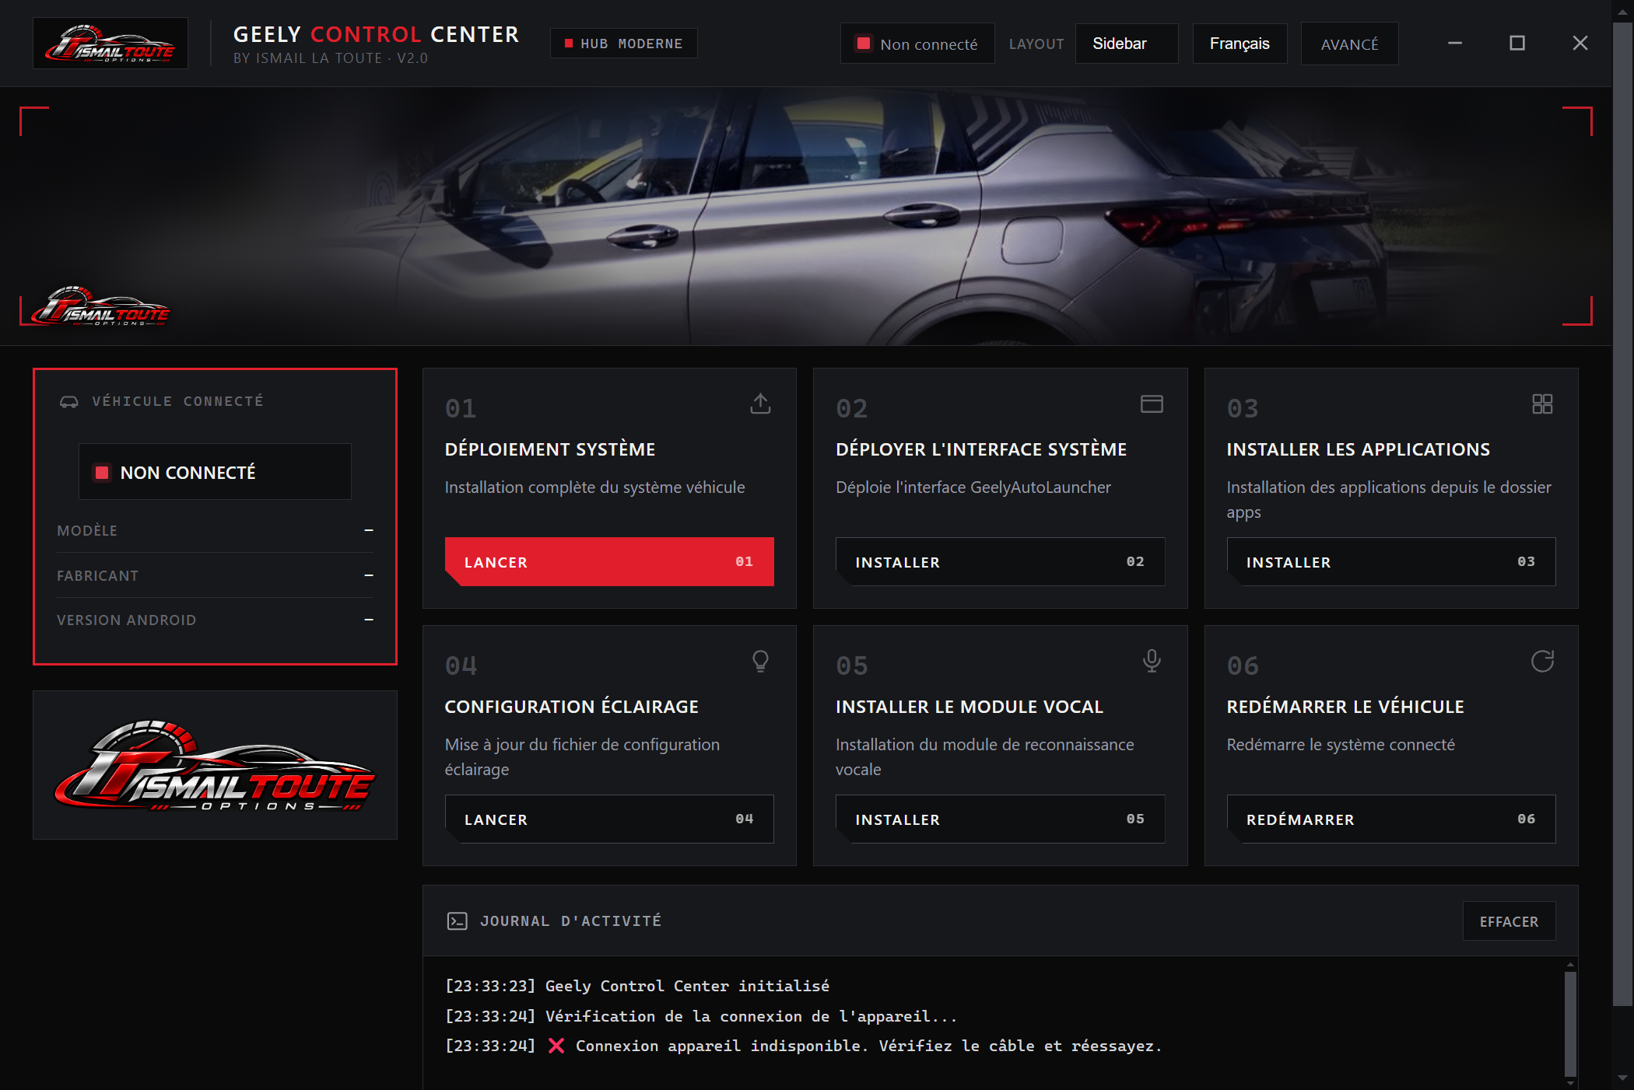The image size is (1634, 1090).
Task: Click the Non connecté status button in header
Action: tap(917, 44)
